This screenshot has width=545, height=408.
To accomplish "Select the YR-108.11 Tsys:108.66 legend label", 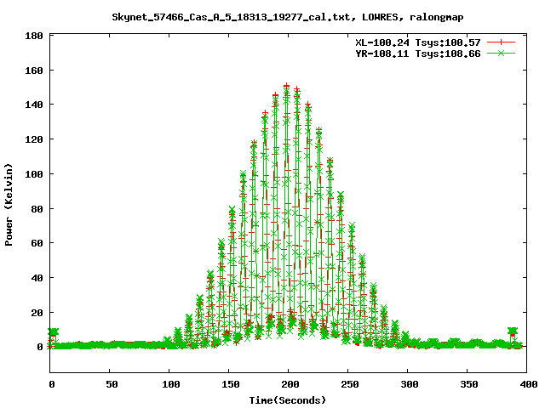I will [x=418, y=54].
